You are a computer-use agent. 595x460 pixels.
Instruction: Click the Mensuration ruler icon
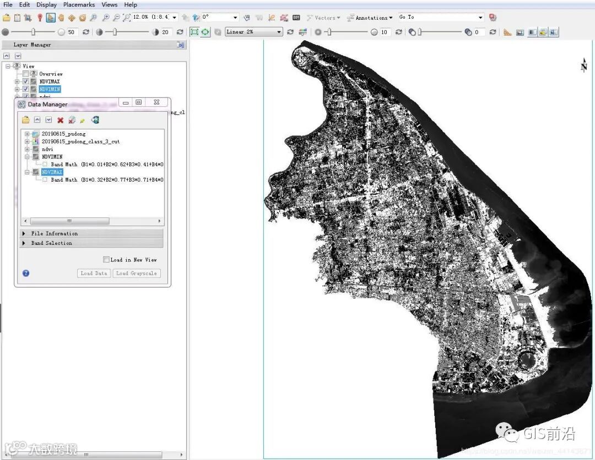coord(507,32)
